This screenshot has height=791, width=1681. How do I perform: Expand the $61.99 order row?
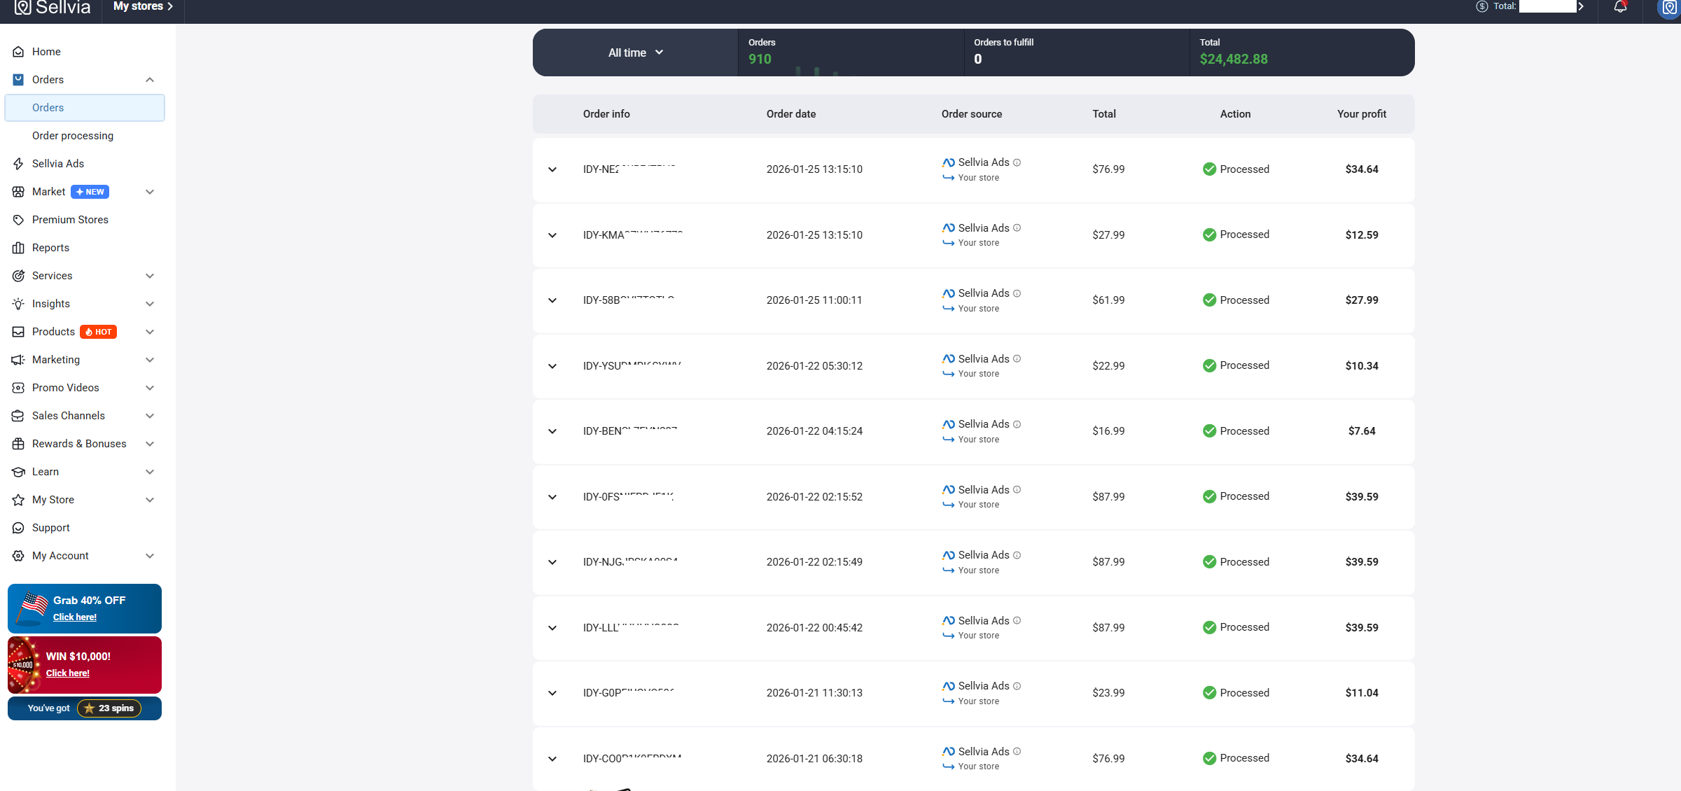coord(552,300)
